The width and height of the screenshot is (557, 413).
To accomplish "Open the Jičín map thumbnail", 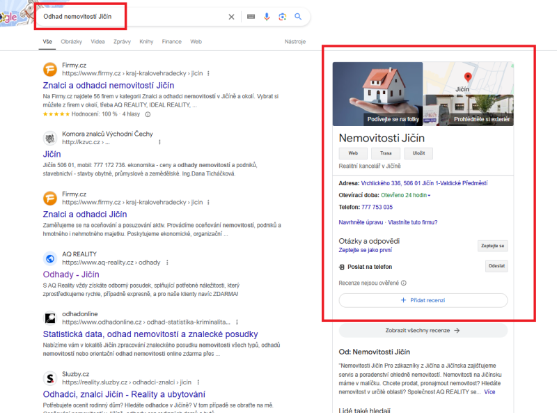I will click(x=469, y=78).
